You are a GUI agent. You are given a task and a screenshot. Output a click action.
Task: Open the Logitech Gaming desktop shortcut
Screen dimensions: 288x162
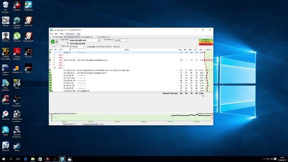tap(5, 70)
